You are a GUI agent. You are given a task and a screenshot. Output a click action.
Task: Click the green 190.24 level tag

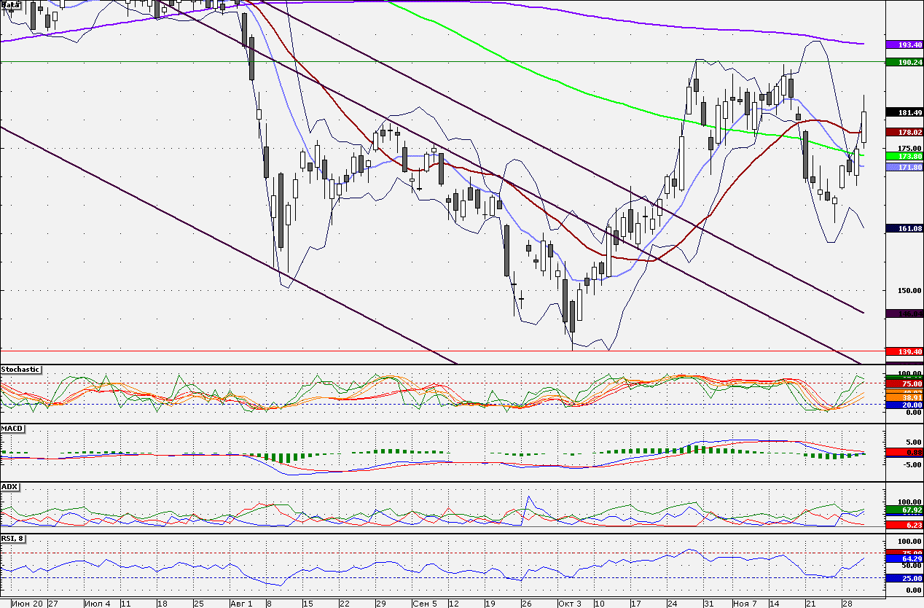[904, 63]
